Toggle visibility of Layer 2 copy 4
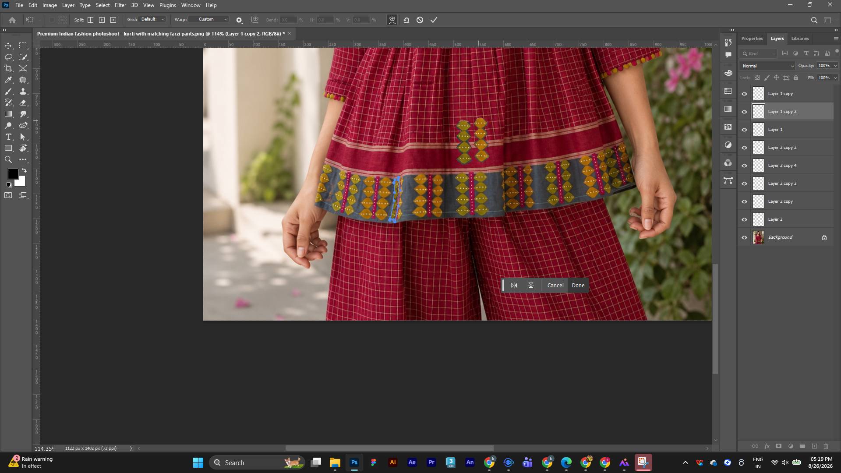 (x=744, y=166)
